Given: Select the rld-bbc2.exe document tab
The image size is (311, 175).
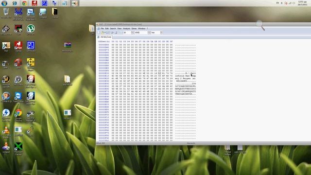Looking at the screenshot, I should tap(104, 37).
